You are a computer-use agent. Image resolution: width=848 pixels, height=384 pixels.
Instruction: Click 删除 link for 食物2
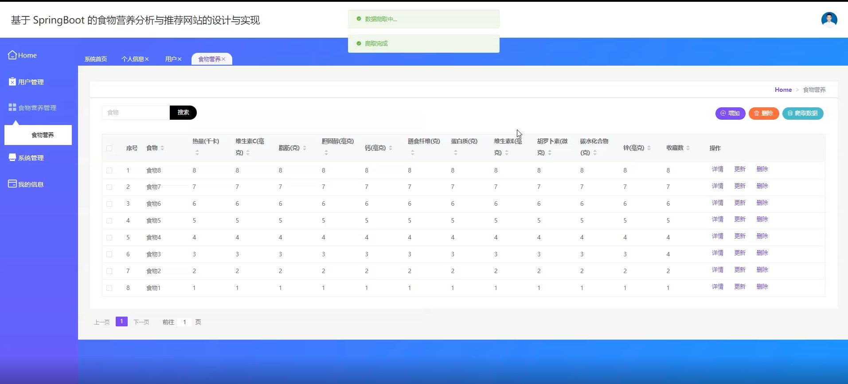click(x=762, y=270)
